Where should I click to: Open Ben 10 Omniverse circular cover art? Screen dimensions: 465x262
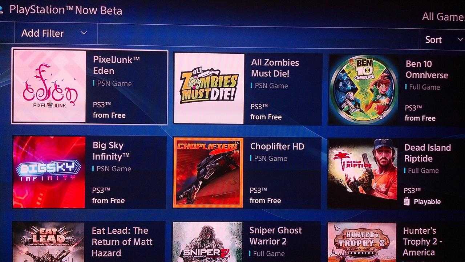tap(364, 90)
